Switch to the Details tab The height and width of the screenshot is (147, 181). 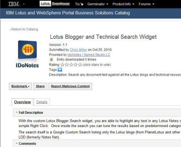pos(42,102)
